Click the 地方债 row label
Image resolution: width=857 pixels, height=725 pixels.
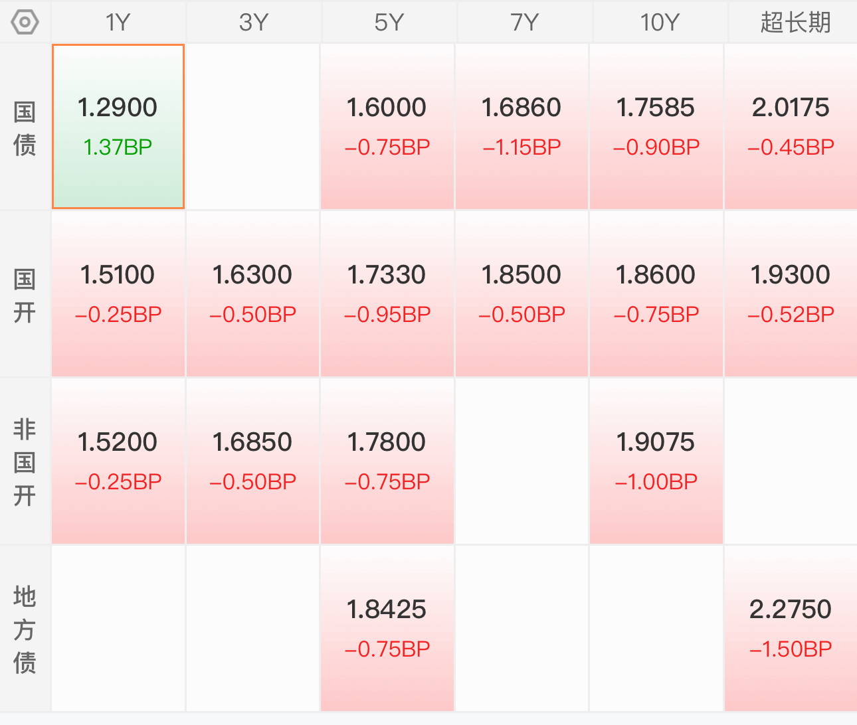tap(25, 629)
